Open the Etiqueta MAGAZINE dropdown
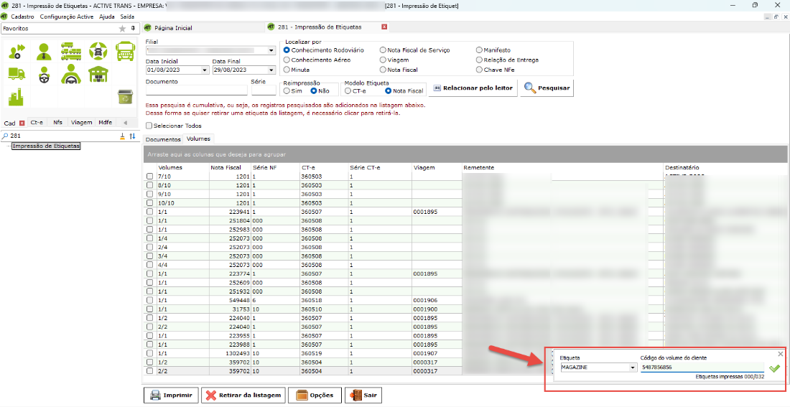 point(633,368)
